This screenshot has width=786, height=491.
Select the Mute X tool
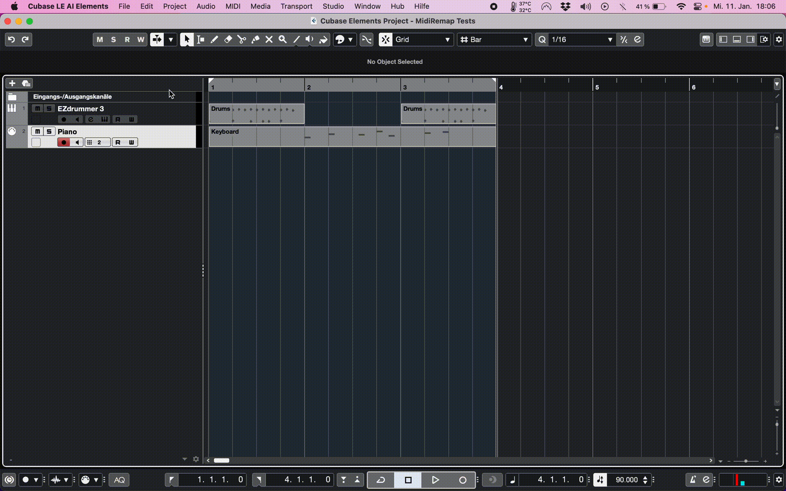pyautogui.click(x=269, y=39)
